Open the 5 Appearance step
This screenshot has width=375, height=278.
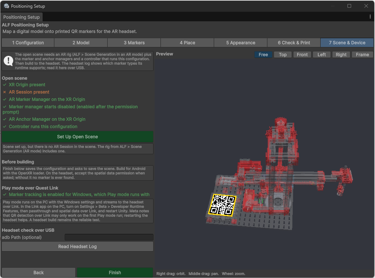click(x=241, y=43)
